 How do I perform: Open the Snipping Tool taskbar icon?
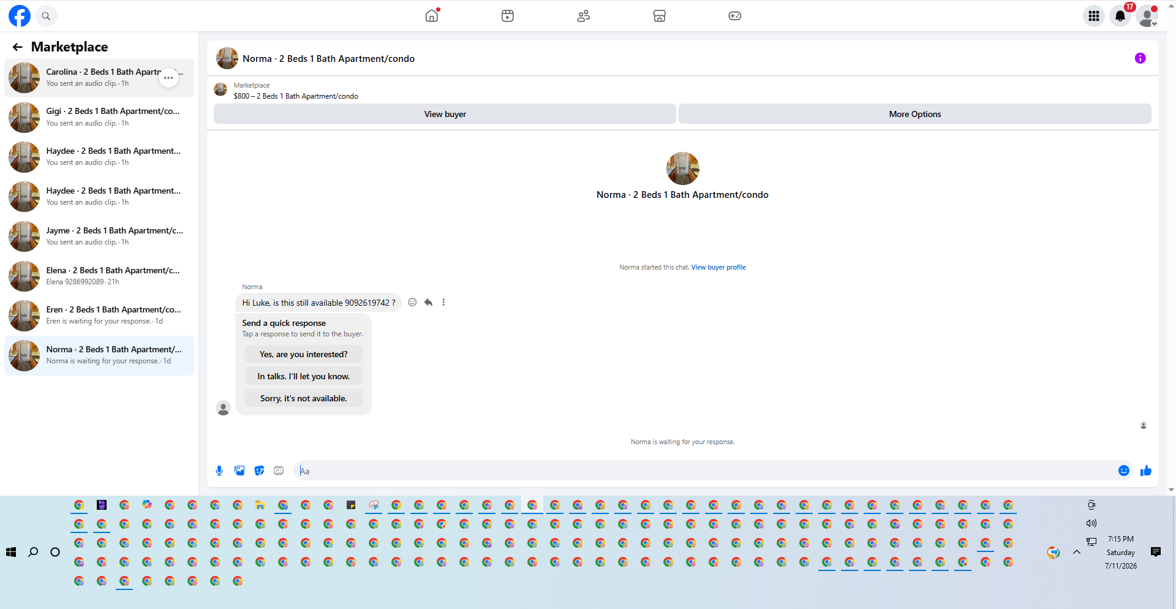click(374, 505)
